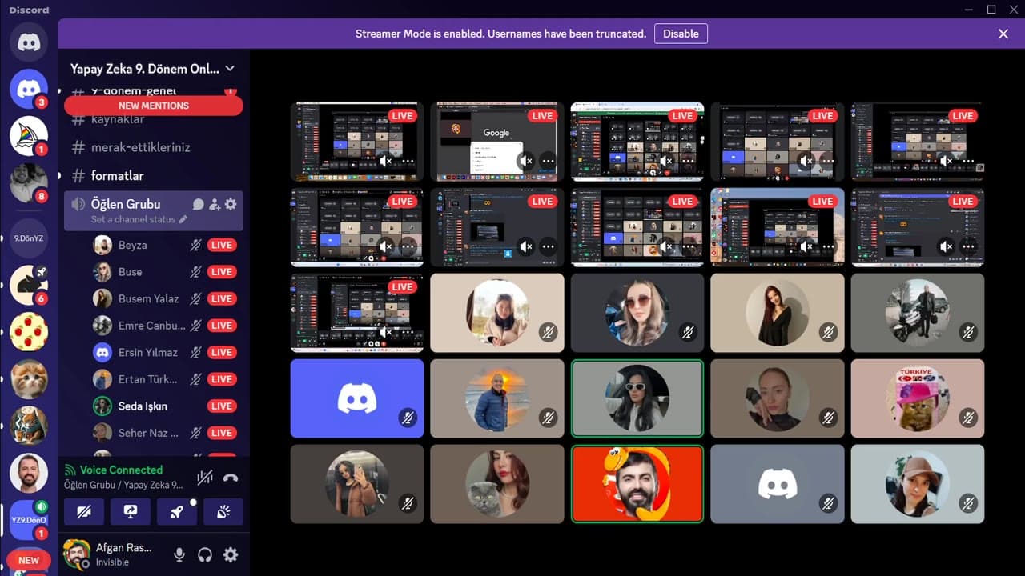Open the stream tile showing Google page
This screenshot has width=1025, height=576.
click(496, 141)
